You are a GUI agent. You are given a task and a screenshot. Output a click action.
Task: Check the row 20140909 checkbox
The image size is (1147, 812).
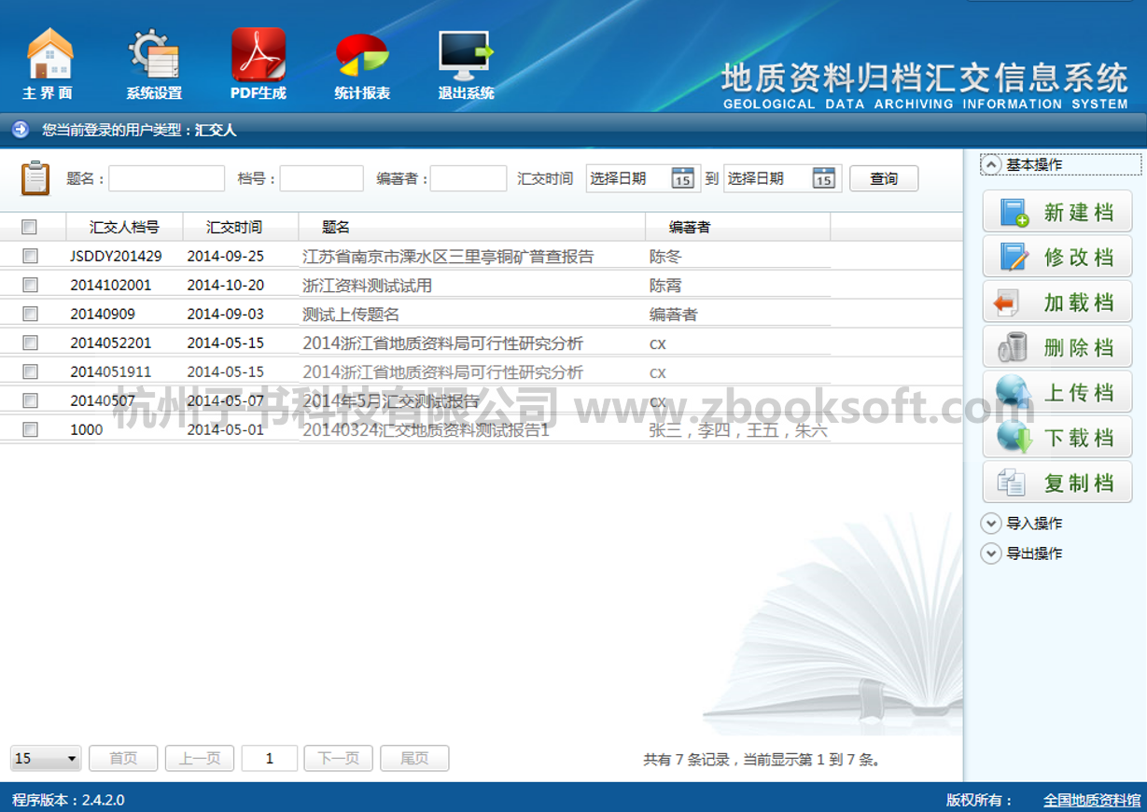pyautogui.click(x=30, y=314)
